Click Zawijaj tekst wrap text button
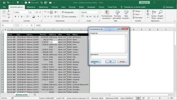Viewport: 177px width, 100px height. 67,12
